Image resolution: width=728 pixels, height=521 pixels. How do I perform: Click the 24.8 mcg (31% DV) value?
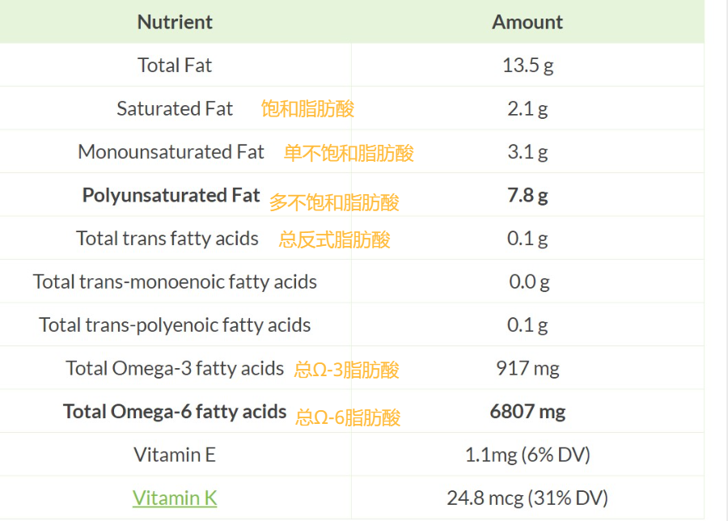528,498
